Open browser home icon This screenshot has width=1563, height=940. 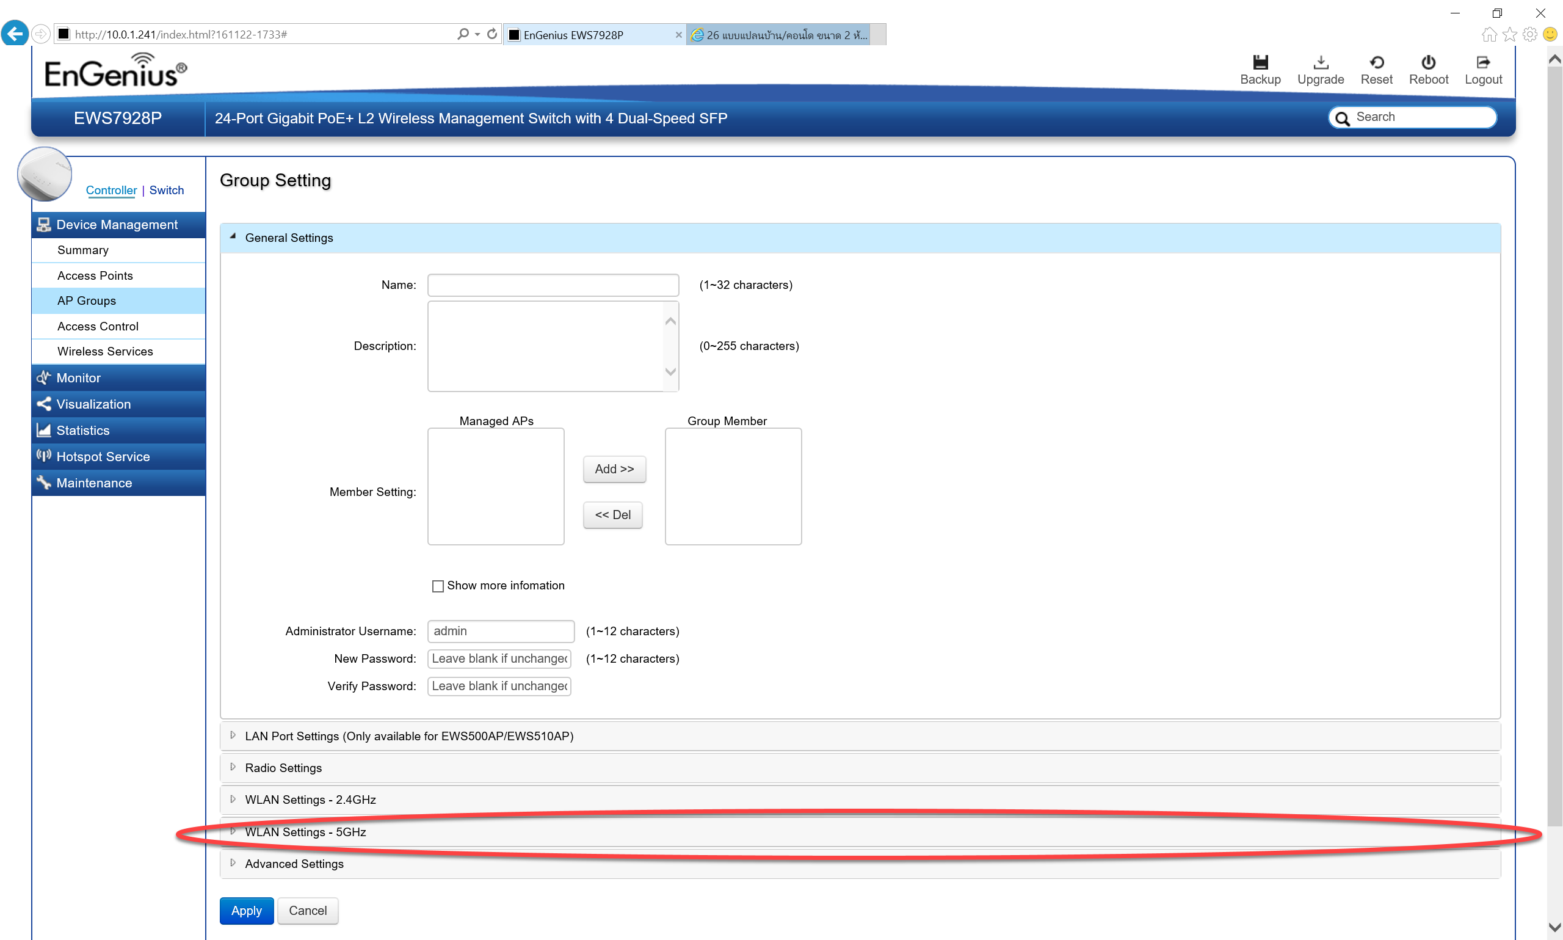tap(1489, 34)
